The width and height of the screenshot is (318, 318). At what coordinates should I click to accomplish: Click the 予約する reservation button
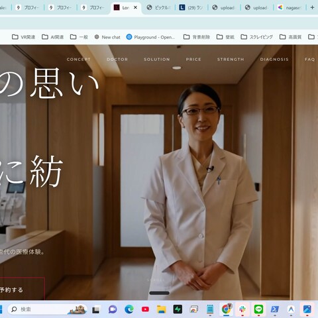[22, 289]
